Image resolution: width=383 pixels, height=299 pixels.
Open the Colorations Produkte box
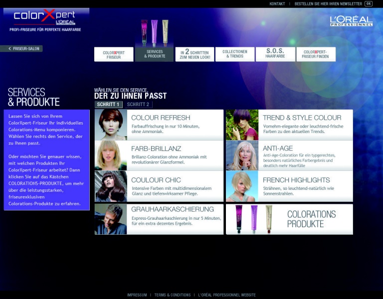[x=289, y=219]
